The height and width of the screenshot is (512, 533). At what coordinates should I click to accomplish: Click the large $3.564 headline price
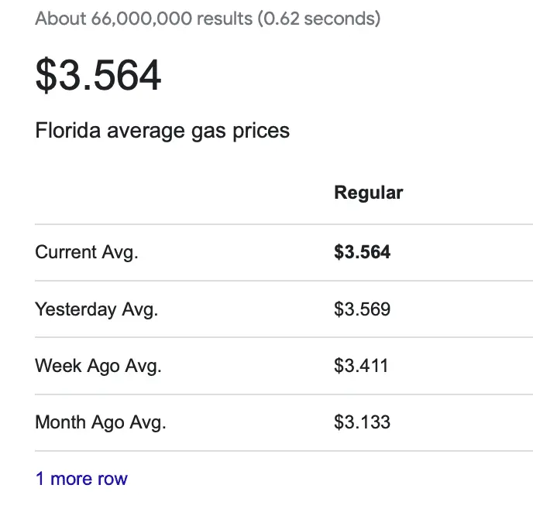tap(98, 75)
